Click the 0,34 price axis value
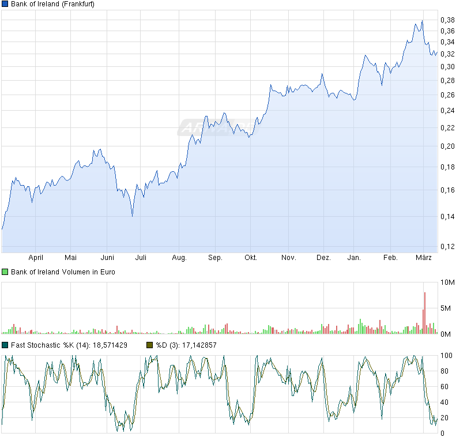The image size is (471, 441). (x=447, y=42)
